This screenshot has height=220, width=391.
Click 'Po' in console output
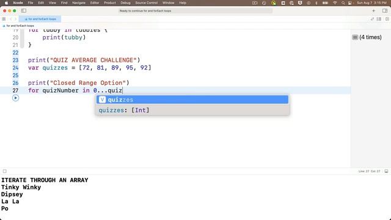point(5,208)
